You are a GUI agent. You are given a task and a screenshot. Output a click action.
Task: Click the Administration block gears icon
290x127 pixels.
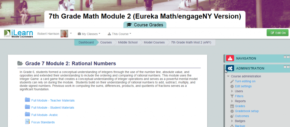(230, 68)
